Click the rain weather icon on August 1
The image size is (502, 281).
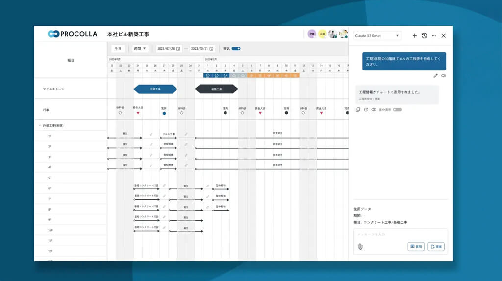208,76
